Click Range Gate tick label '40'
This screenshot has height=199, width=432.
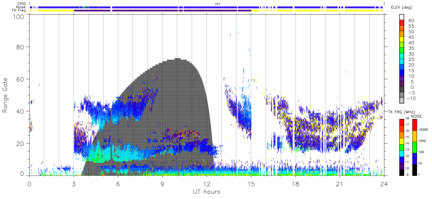coord(20,111)
